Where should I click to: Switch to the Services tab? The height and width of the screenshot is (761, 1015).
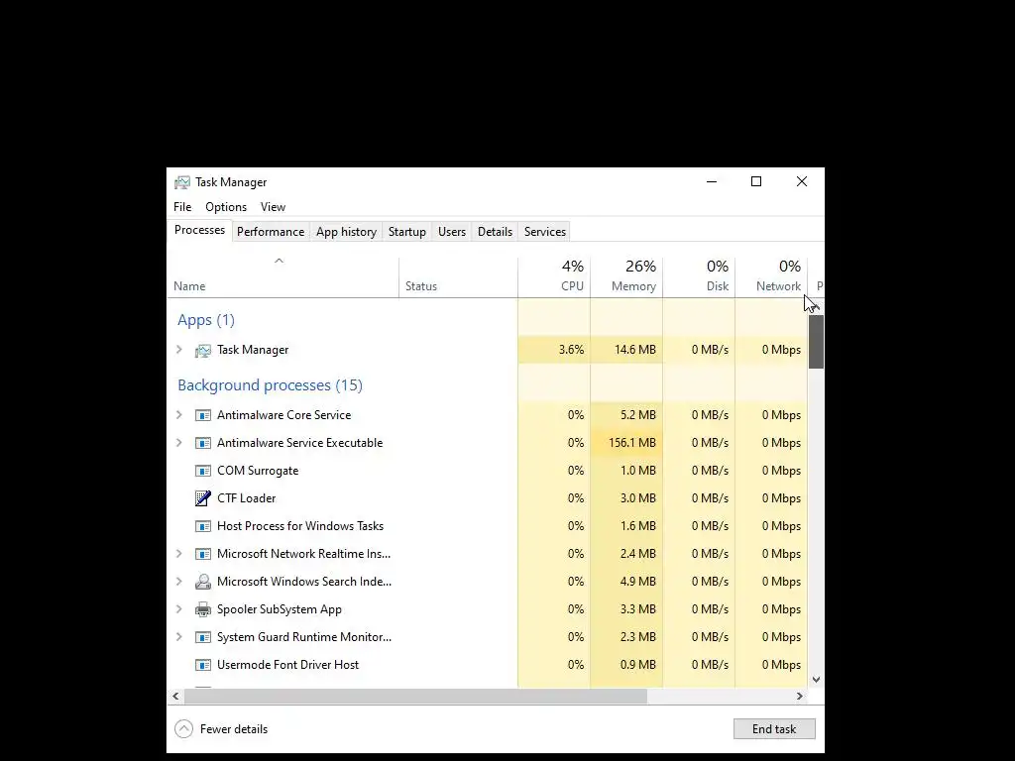tap(545, 232)
